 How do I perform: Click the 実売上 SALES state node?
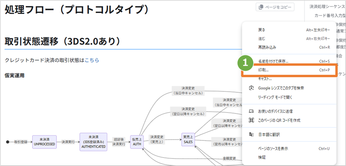(188, 140)
